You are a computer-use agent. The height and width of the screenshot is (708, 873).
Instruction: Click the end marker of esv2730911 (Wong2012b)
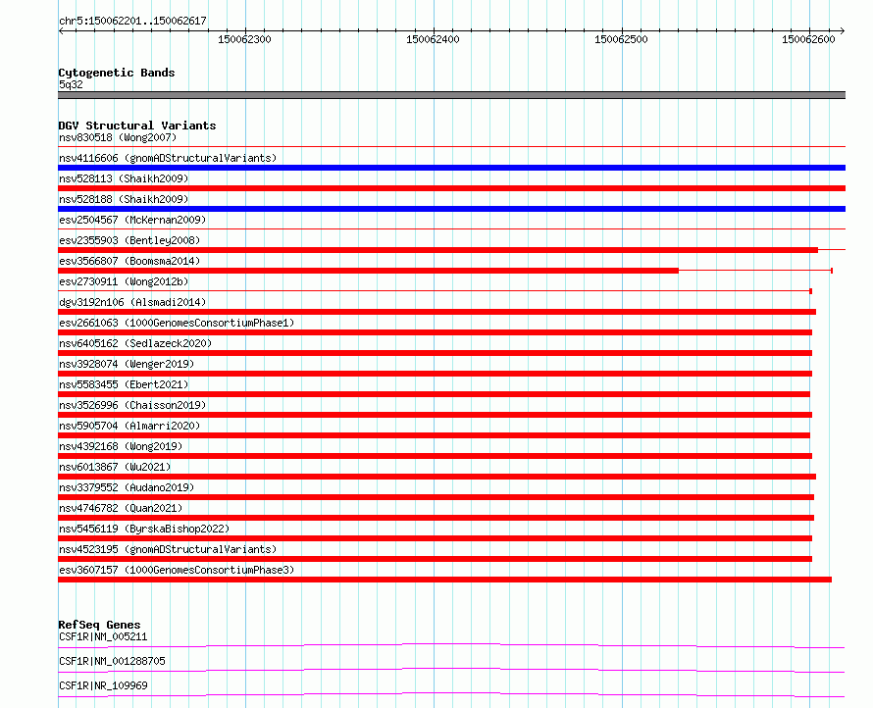[x=810, y=291]
